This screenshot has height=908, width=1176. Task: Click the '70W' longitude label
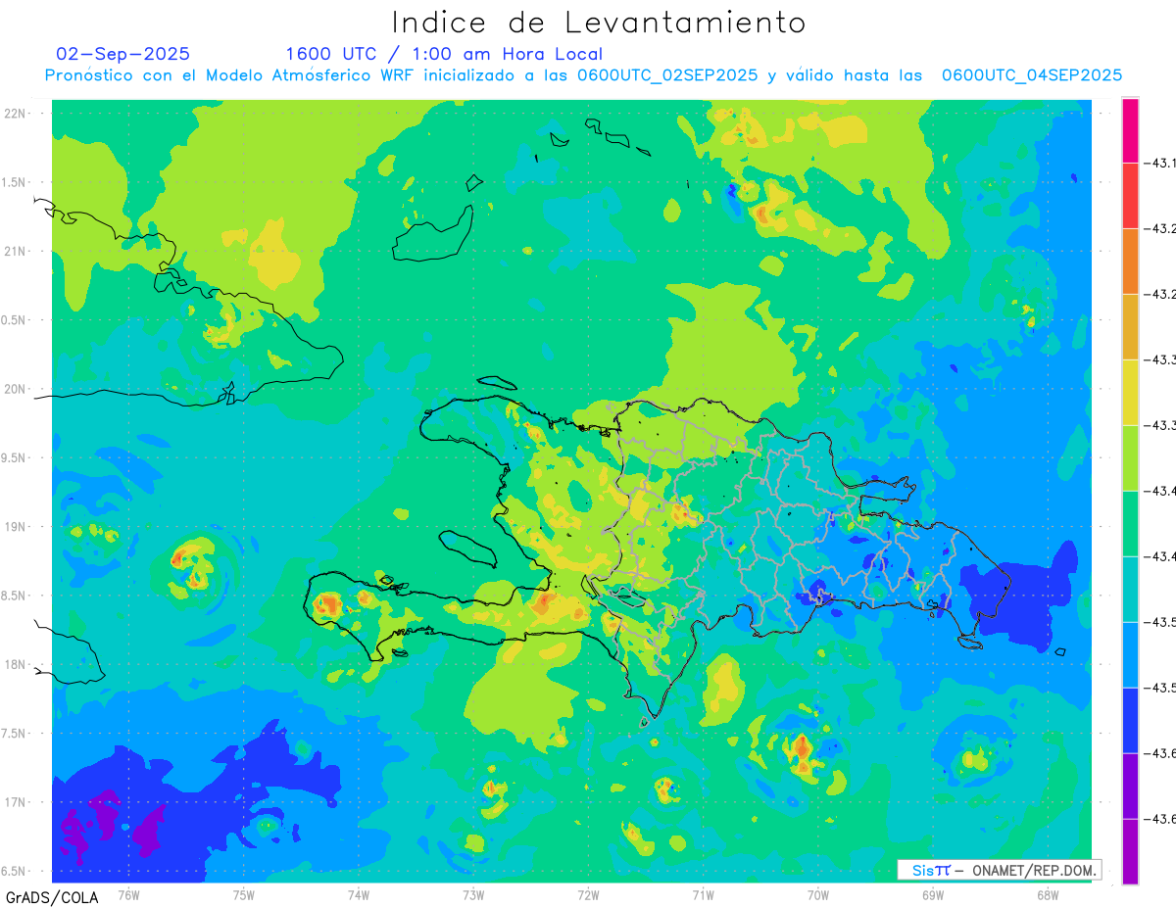818,894
